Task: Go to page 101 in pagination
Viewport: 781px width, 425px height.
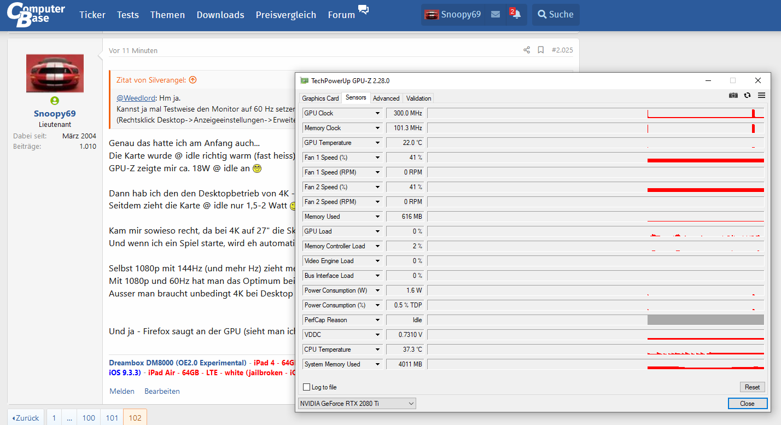Action: 112,418
